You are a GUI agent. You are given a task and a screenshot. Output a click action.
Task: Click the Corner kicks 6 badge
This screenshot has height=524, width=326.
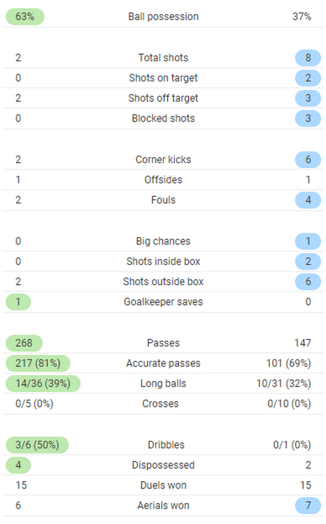pyautogui.click(x=308, y=159)
